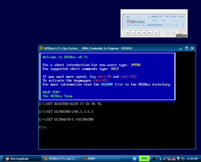Click the README word in DOSBox welcome
Viewport: 201px width, 162px height.
click(x=107, y=85)
